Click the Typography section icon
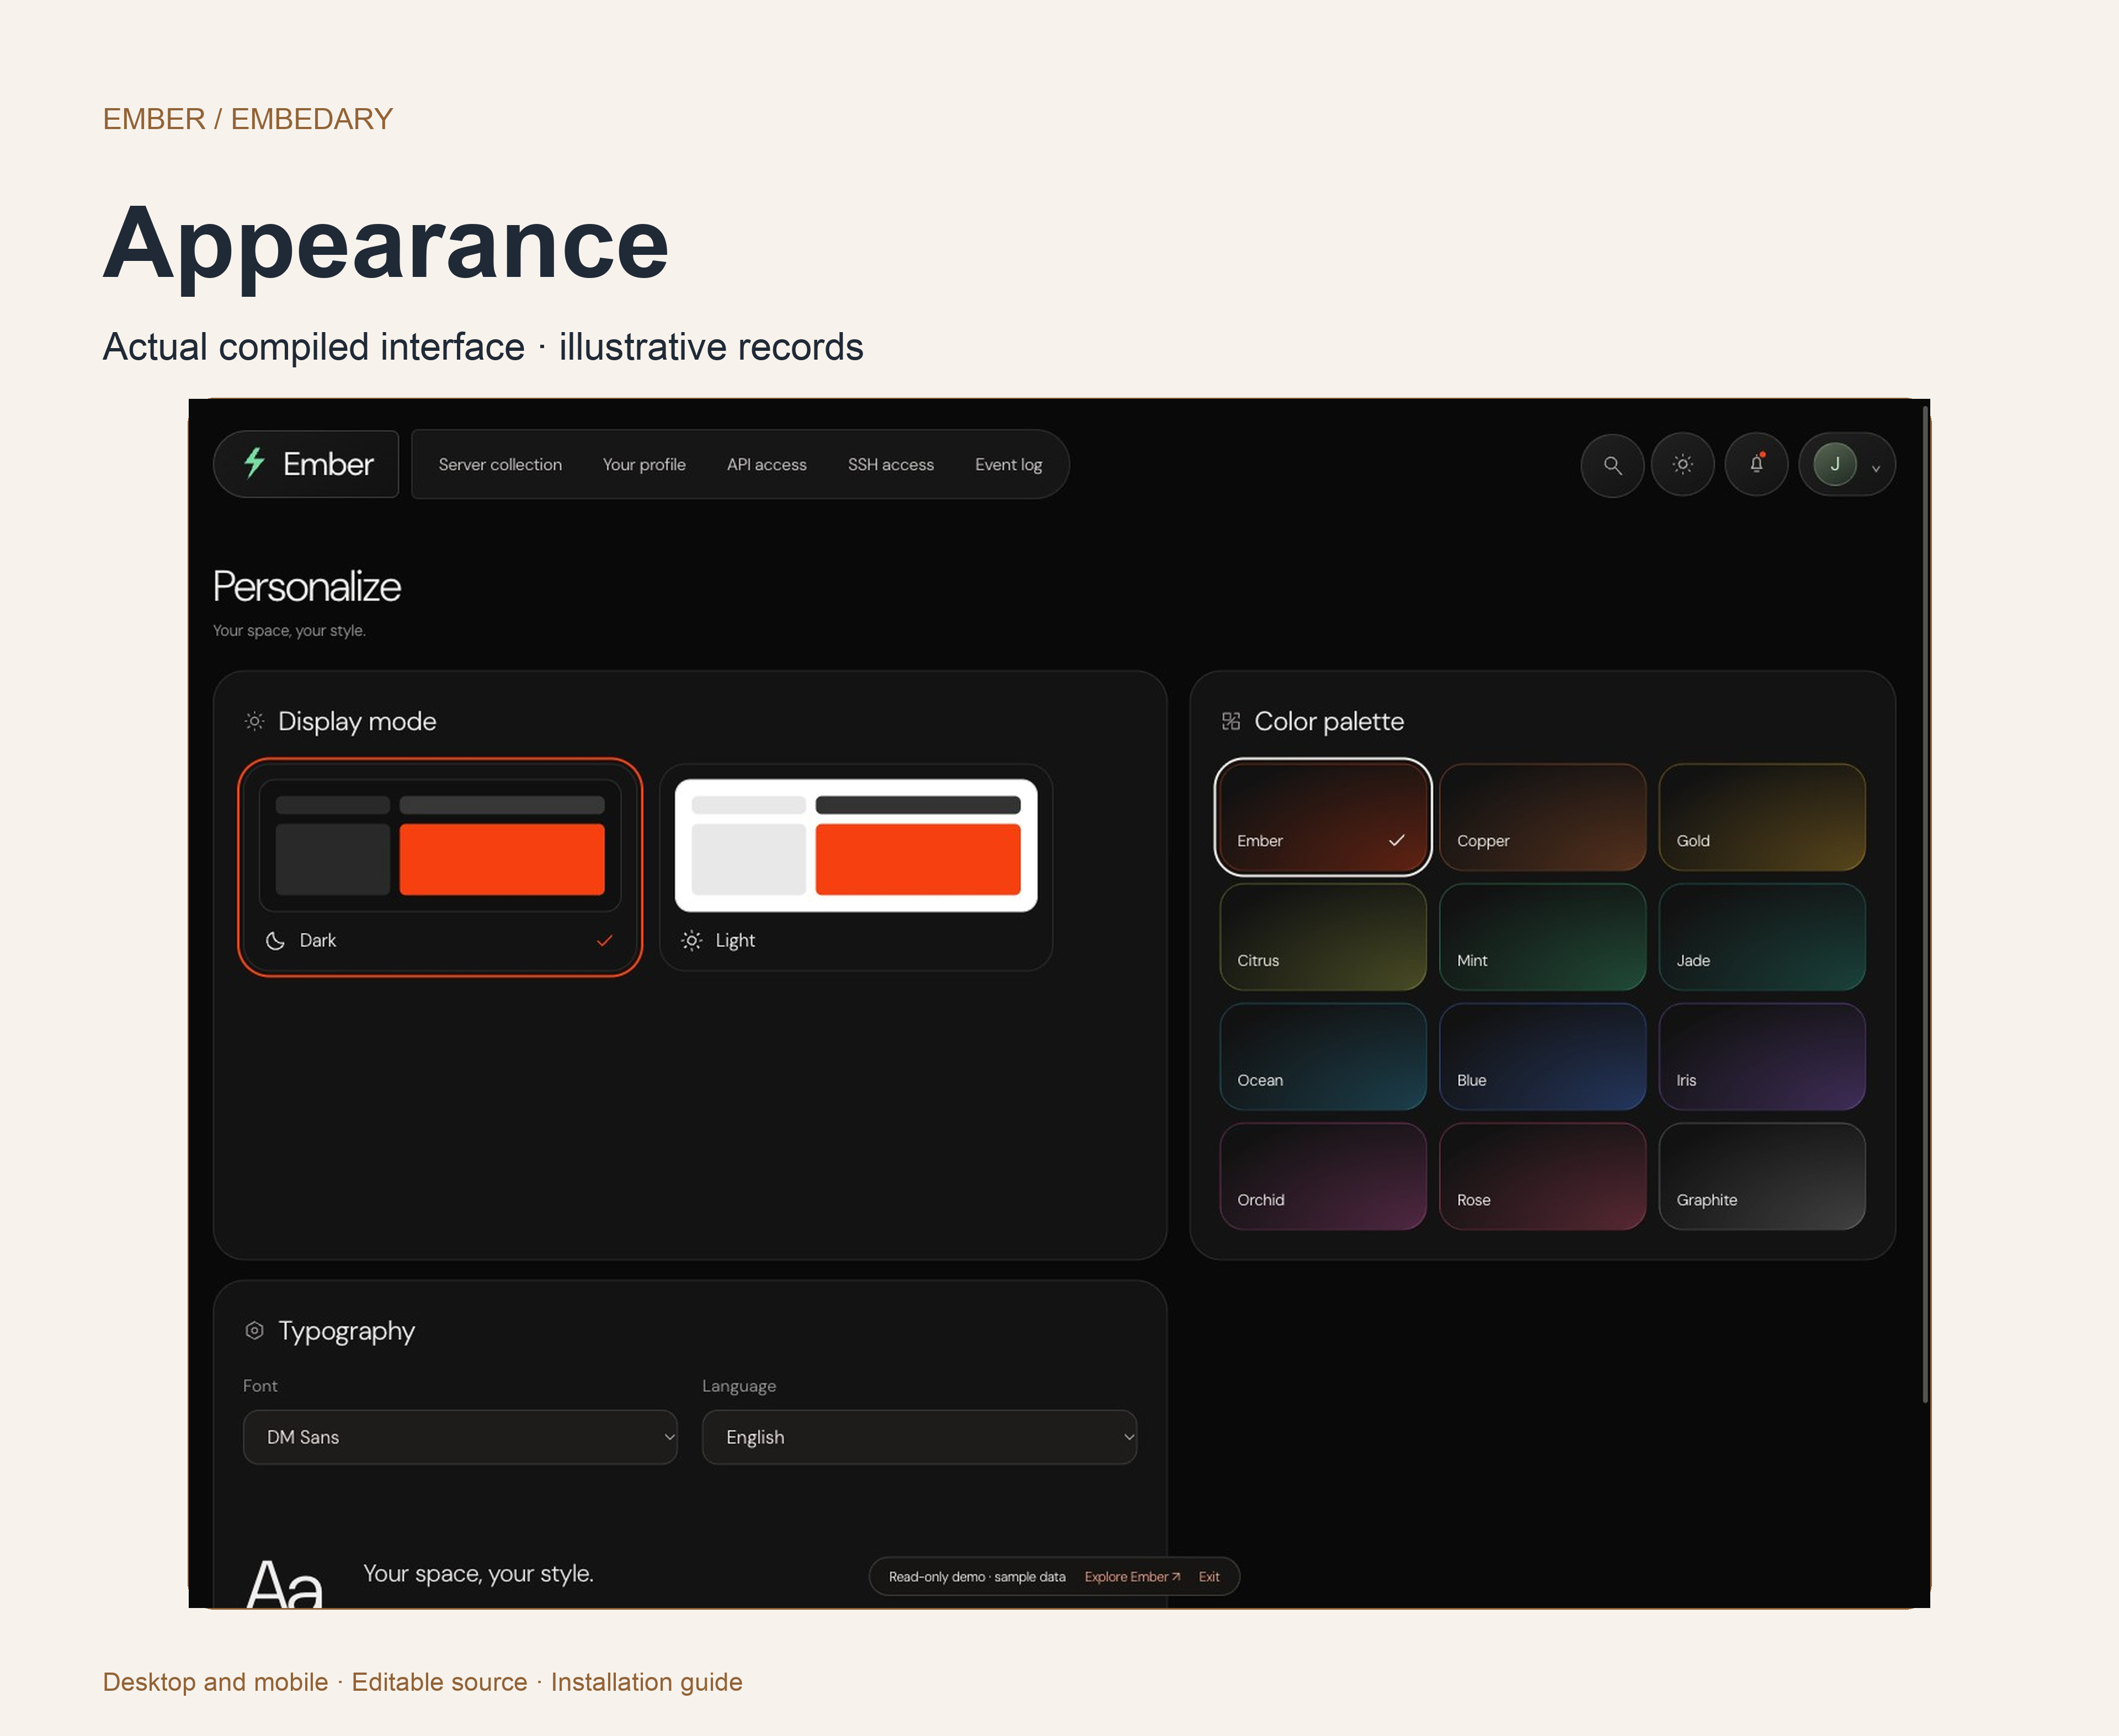This screenshot has width=2119, height=1736. 254,1330
